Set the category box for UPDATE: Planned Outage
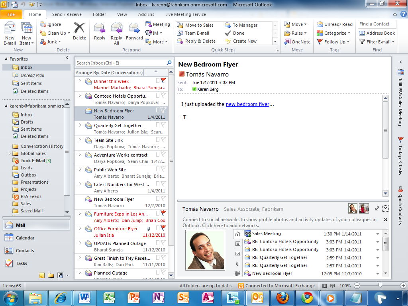The image size is (408, 306). [158, 243]
